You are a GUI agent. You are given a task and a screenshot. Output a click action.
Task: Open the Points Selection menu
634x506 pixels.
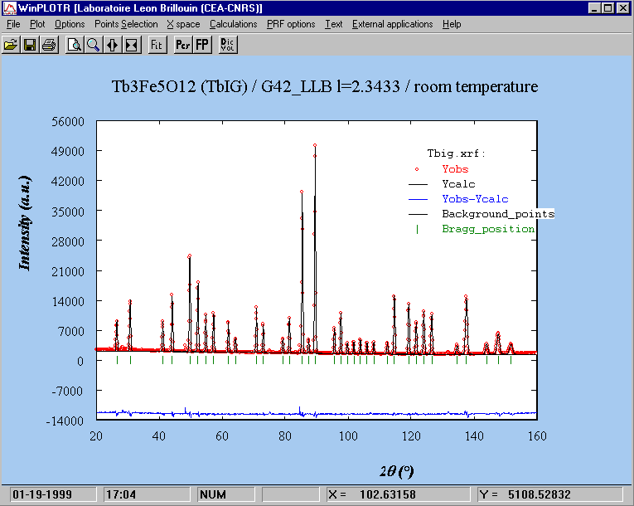click(x=126, y=24)
